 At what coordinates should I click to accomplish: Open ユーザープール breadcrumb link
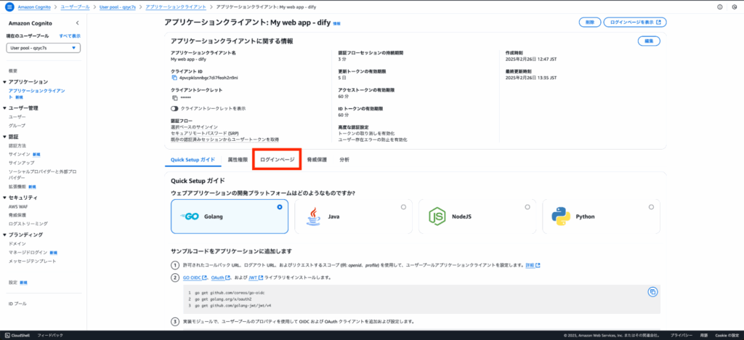[x=76, y=7]
